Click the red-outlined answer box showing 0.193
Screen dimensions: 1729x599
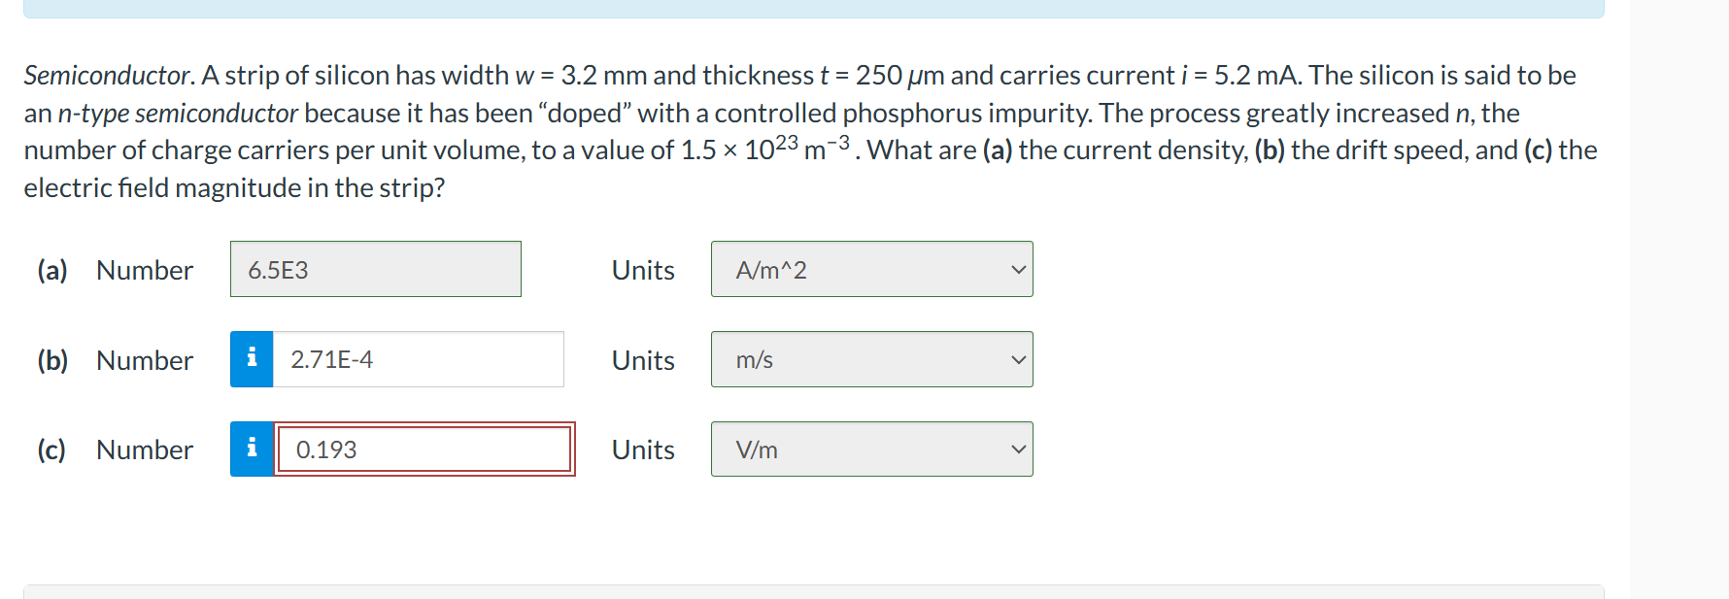pyautogui.click(x=424, y=449)
